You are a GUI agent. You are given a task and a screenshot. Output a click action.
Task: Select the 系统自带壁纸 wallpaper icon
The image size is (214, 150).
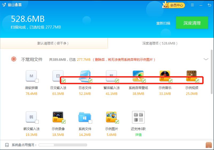[x=138, y=76]
